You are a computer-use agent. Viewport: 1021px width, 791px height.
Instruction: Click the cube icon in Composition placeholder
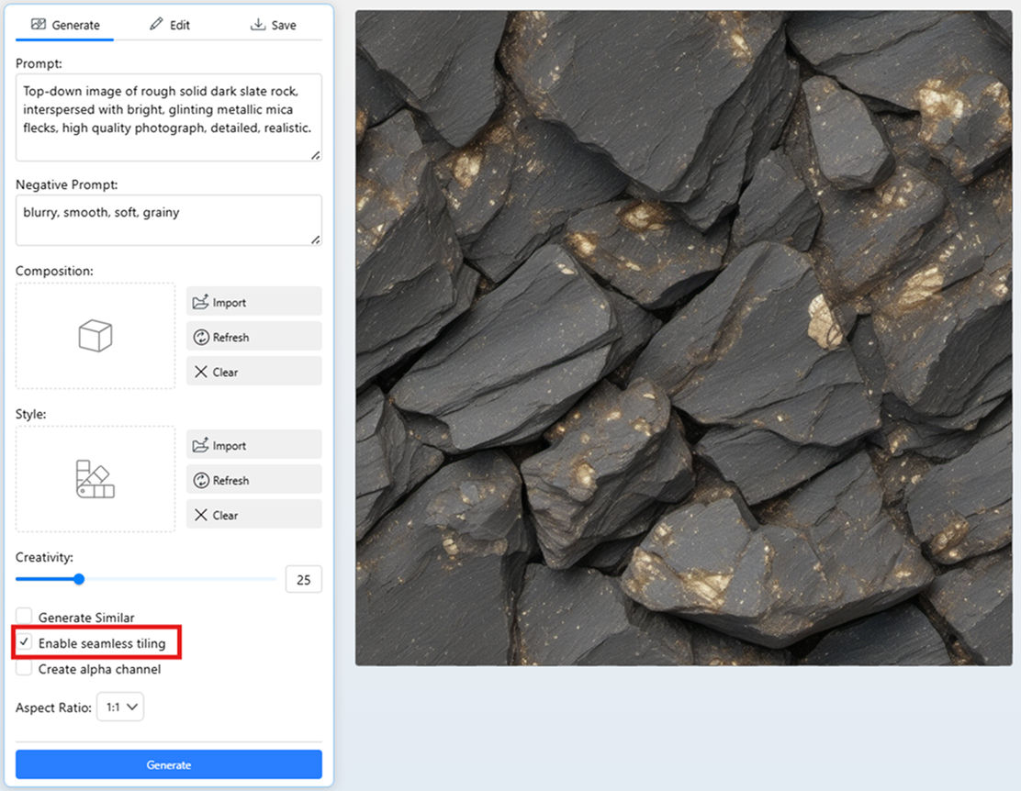pyautogui.click(x=95, y=336)
